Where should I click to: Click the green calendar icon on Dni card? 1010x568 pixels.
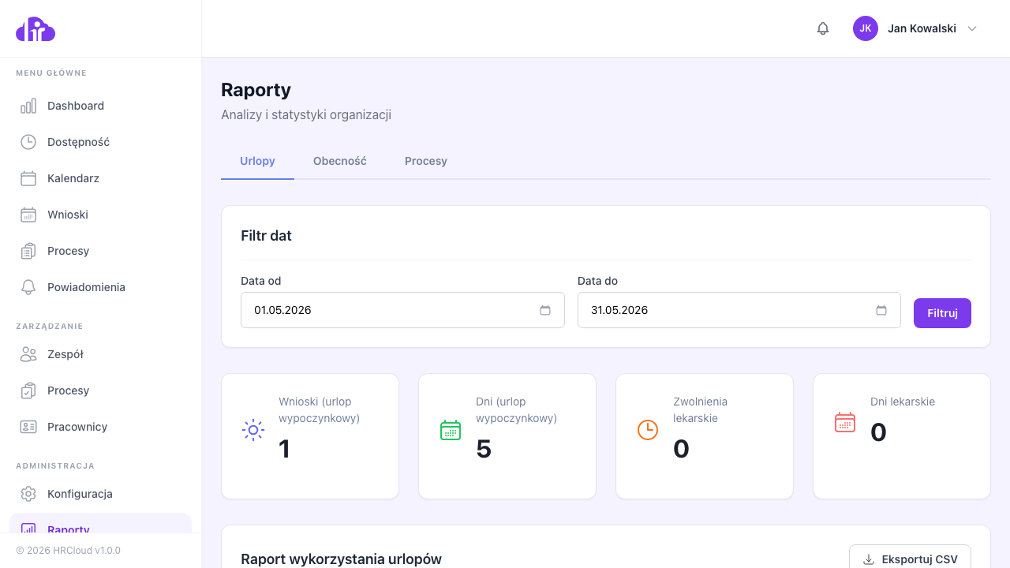(451, 430)
